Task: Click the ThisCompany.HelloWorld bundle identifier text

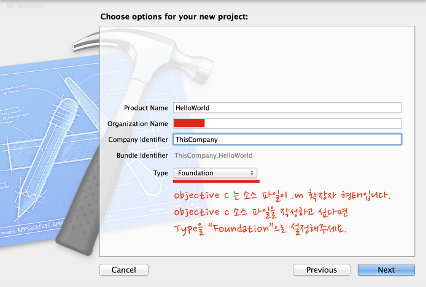Action: click(x=213, y=155)
